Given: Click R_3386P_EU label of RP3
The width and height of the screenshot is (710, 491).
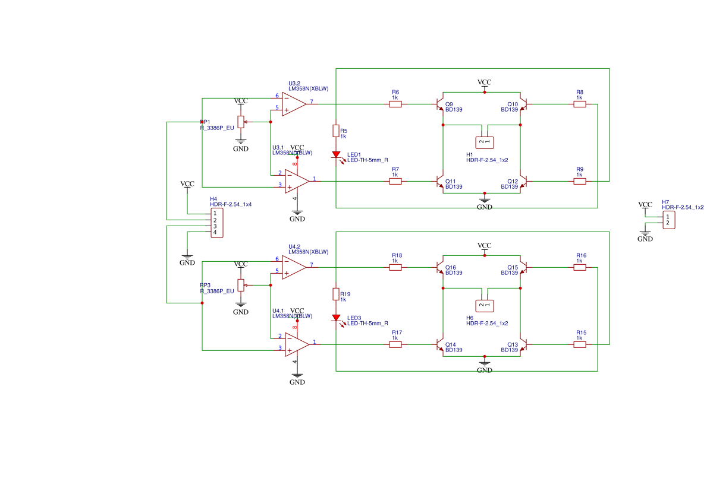Looking at the screenshot, I should [x=218, y=291].
